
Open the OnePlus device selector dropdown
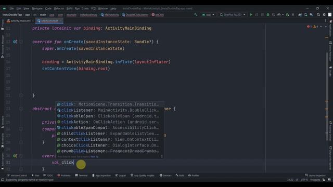pyautogui.click(x=233, y=15)
